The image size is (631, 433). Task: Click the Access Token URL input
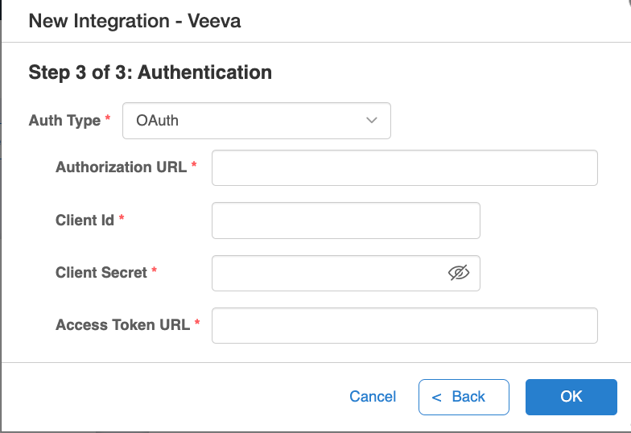click(404, 325)
